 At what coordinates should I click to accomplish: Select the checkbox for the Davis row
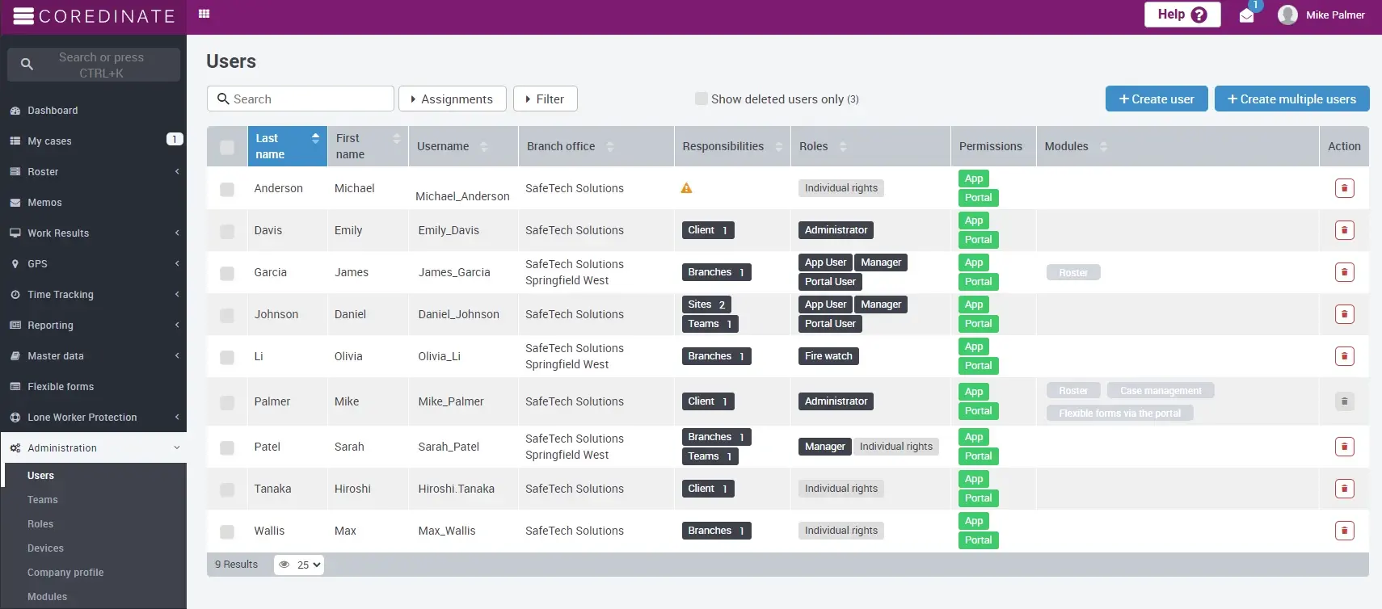227,231
